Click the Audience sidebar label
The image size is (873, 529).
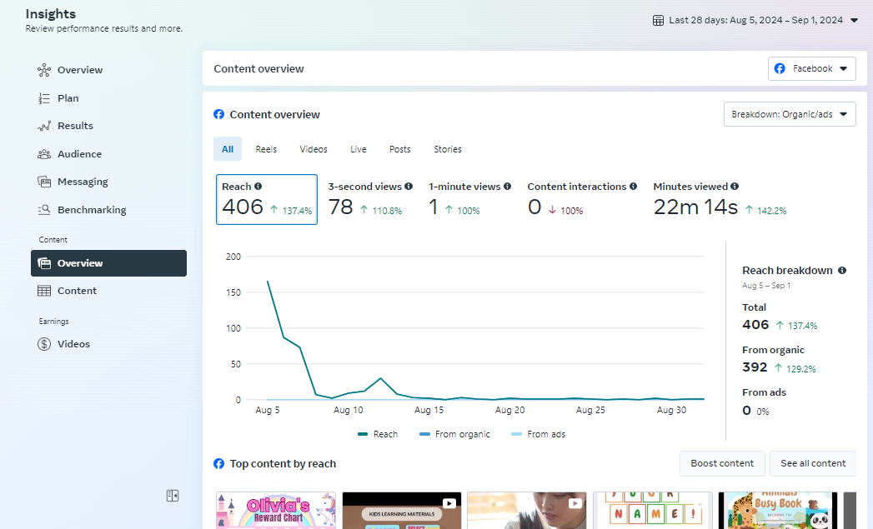click(x=79, y=154)
